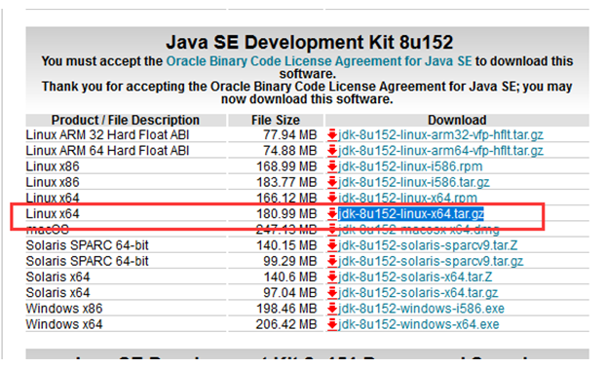606x368 pixels.
Task: Select the File Size column header
Action: [x=276, y=120]
